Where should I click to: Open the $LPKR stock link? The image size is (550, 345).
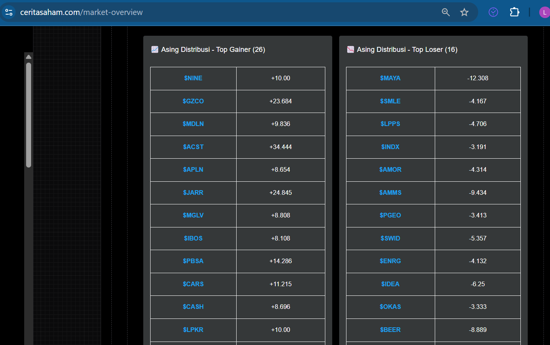193,330
